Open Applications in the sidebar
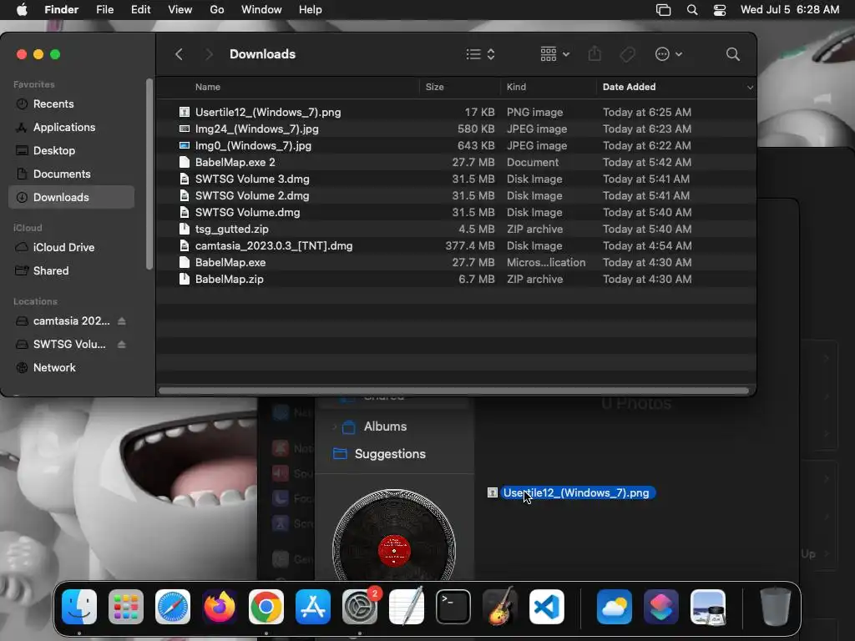Viewport: 855px width, 641px height. [72, 127]
